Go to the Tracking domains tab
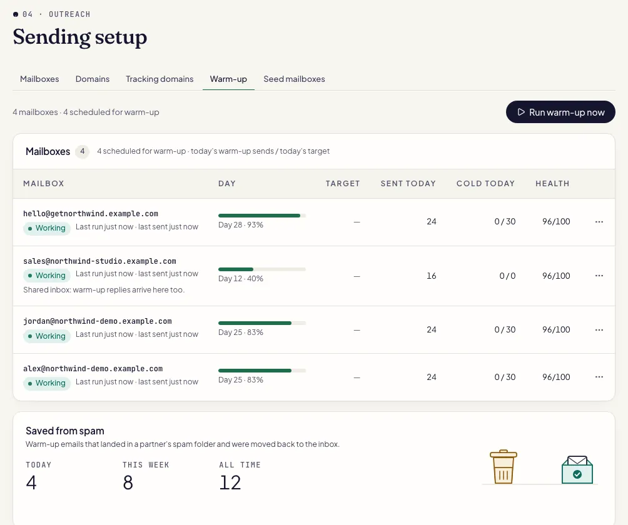The image size is (628, 525). pos(160,79)
